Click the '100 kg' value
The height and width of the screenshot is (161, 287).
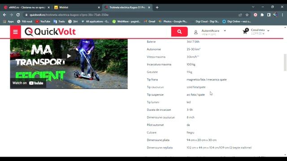[x=191, y=64]
